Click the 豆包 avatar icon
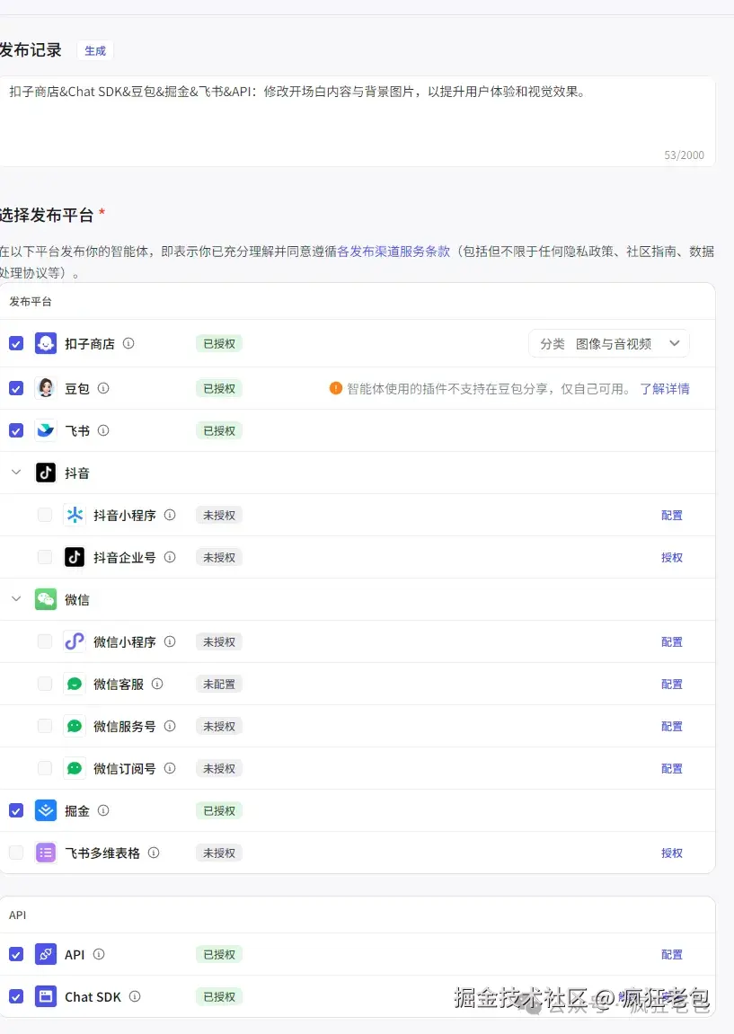 click(45, 388)
